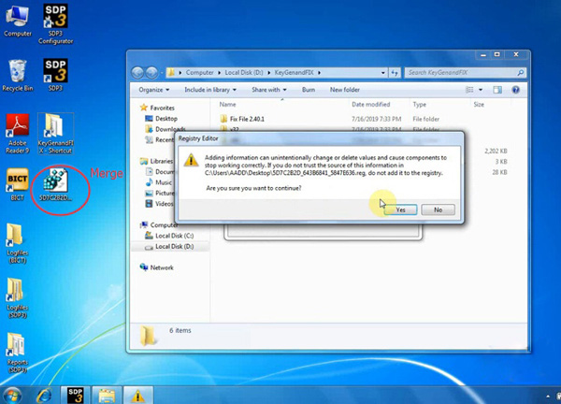Switch to Windows Explorer taskbar button
This screenshot has width=561, height=404.
[x=107, y=396]
